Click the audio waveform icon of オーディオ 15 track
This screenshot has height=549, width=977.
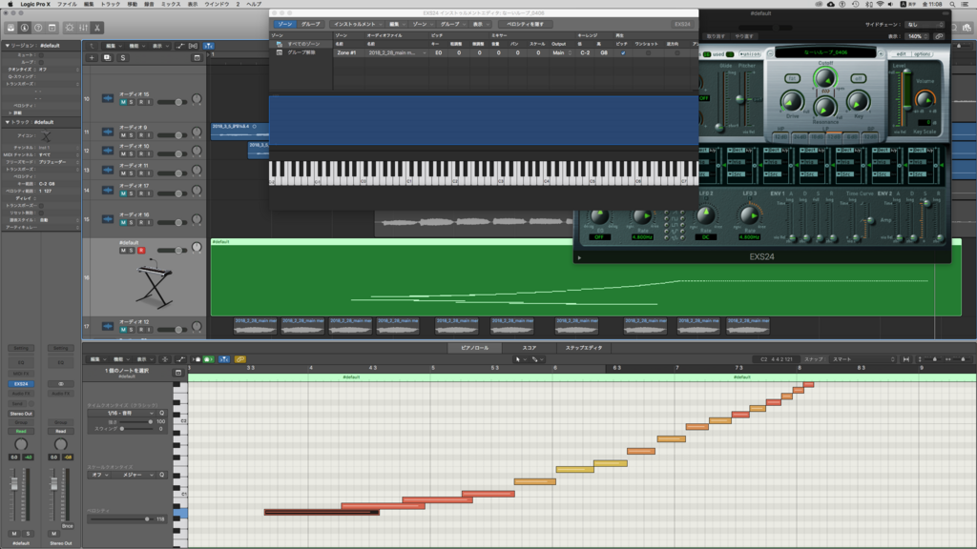click(107, 98)
